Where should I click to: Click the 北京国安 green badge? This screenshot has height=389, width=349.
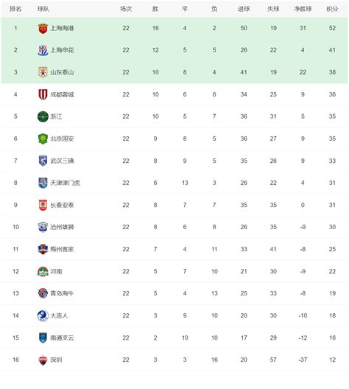[x=43, y=139]
